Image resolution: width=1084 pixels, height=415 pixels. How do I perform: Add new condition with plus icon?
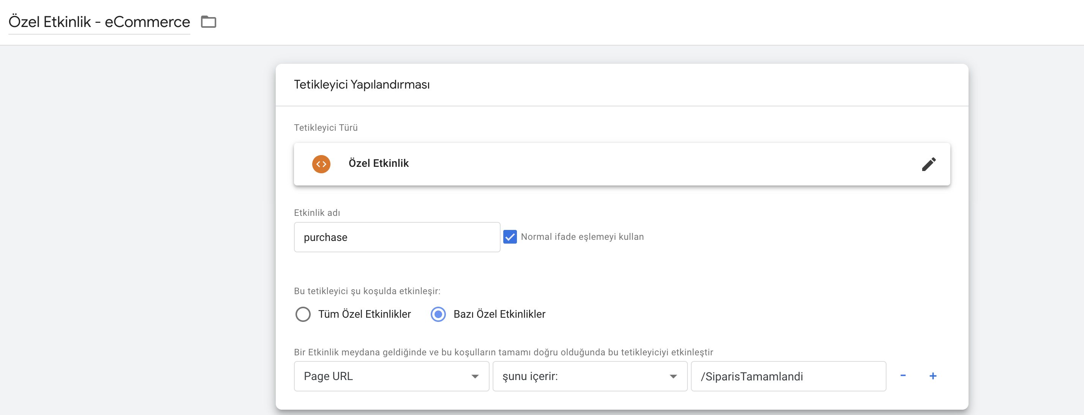(932, 376)
